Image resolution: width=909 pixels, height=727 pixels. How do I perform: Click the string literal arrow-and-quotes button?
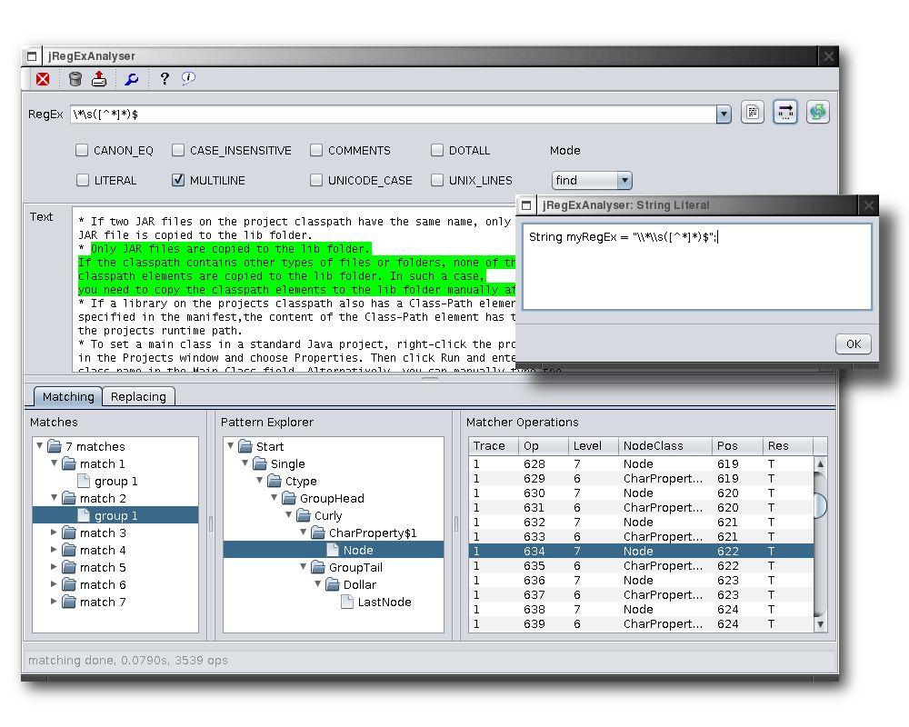[785, 113]
